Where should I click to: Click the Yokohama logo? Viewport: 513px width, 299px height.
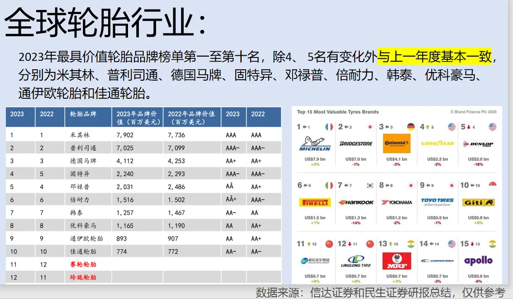coord(397,203)
